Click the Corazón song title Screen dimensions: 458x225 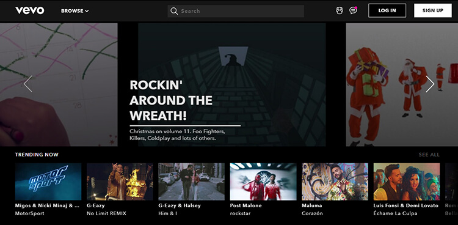click(x=312, y=213)
